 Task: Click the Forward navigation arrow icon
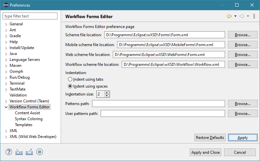242,16
